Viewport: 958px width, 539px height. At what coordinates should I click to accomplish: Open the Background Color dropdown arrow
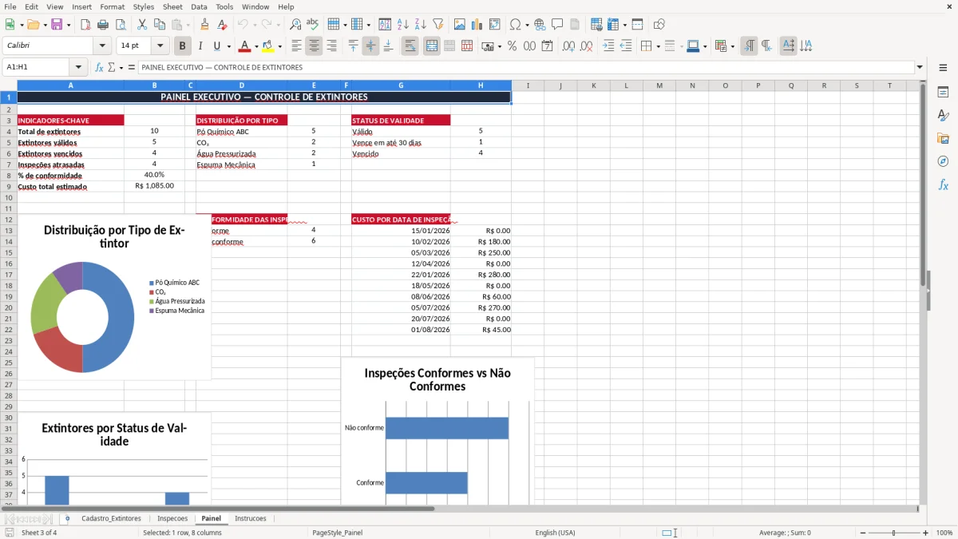click(279, 46)
